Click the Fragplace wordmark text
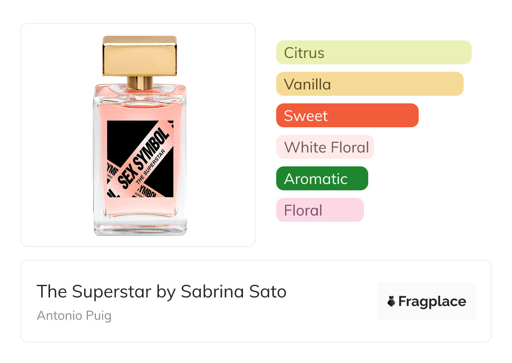Screen dimensions: 512x363 (x=432, y=302)
